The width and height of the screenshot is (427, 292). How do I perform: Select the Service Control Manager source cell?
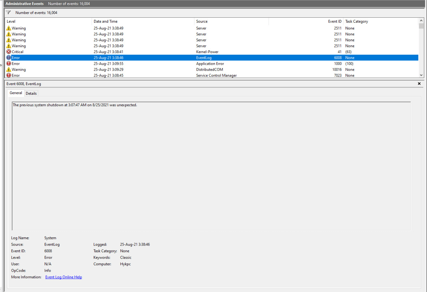[x=217, y=75]
